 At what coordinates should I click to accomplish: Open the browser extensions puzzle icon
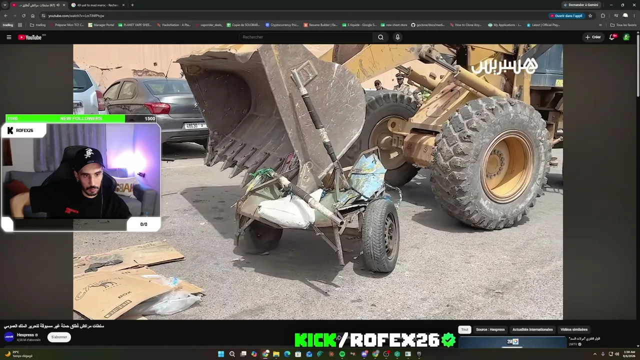tap(603, 15)
